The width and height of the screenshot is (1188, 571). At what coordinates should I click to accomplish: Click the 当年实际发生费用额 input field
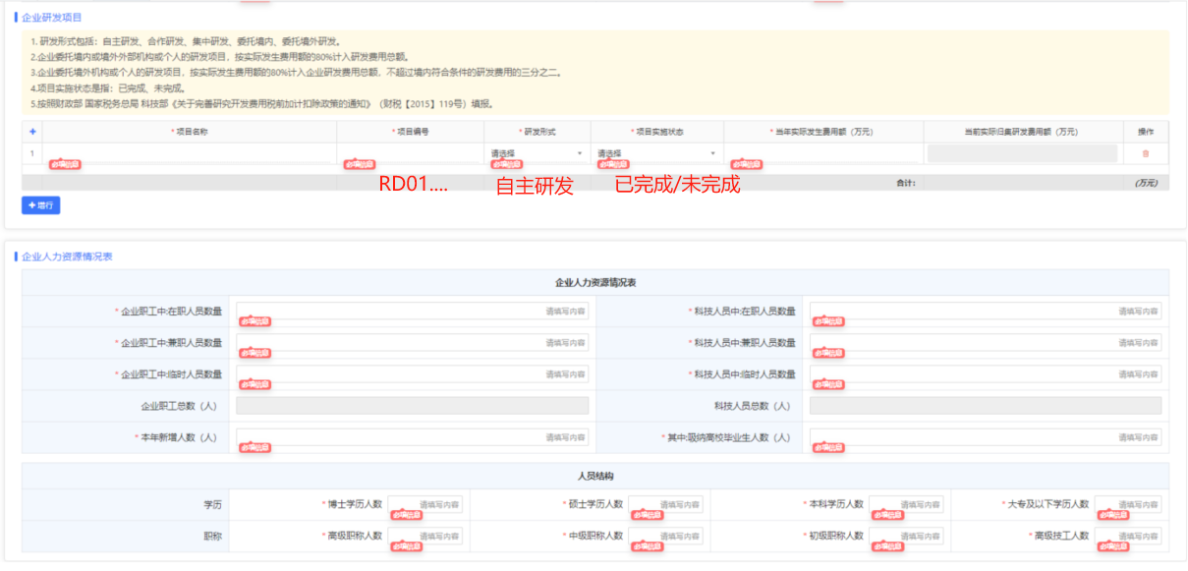[x=822, y=153]
